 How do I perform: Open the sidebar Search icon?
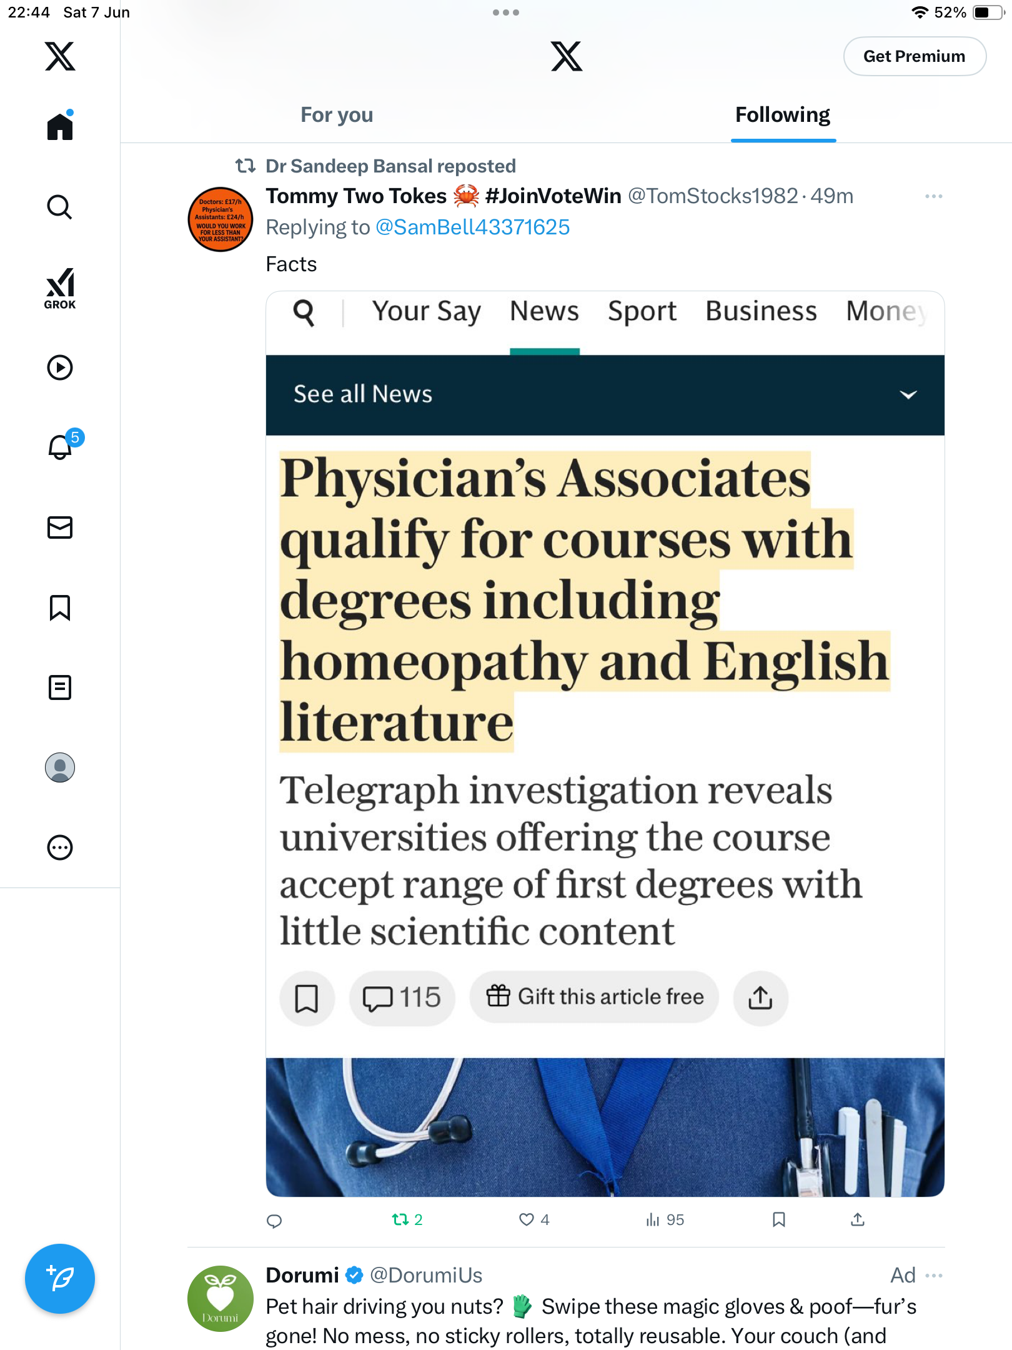[x=60, y=207]
